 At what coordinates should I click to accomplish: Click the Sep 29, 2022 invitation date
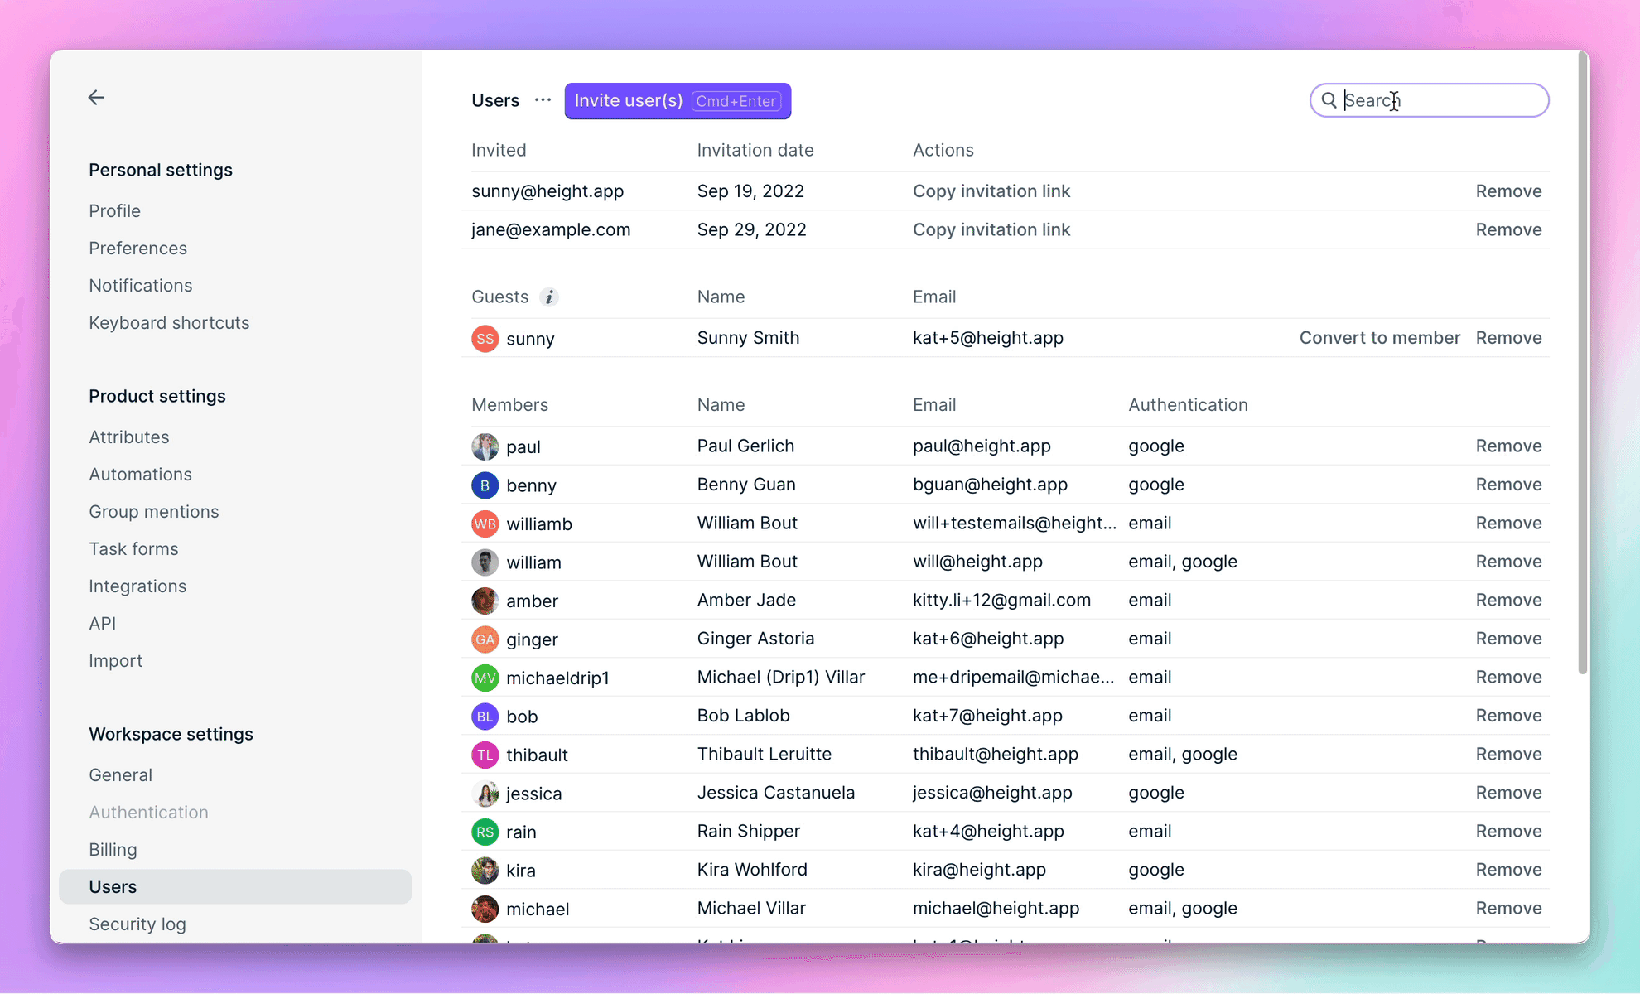point(751,229)
